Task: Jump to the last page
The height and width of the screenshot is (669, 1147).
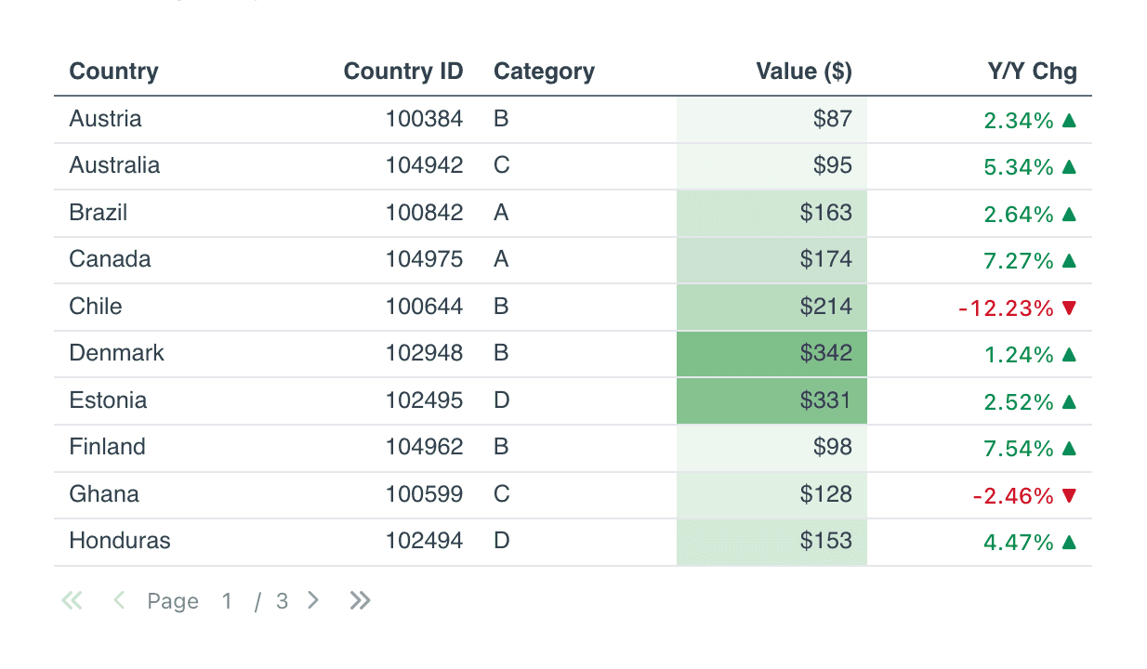Action: click(x=360, y=601)
